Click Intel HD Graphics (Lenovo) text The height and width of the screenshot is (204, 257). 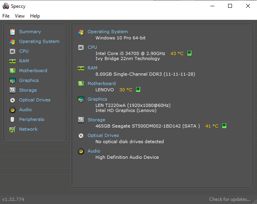(x=126, y=111)
